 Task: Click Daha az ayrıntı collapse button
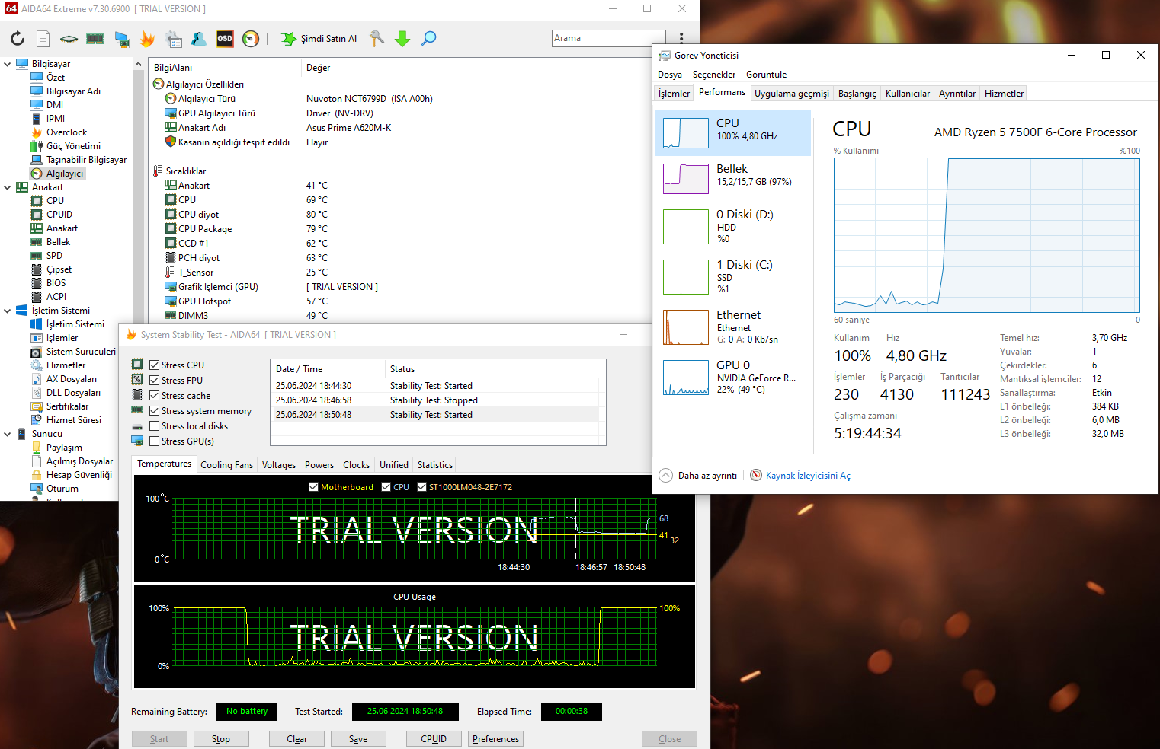pyautogui.click(x=697, y=476)
